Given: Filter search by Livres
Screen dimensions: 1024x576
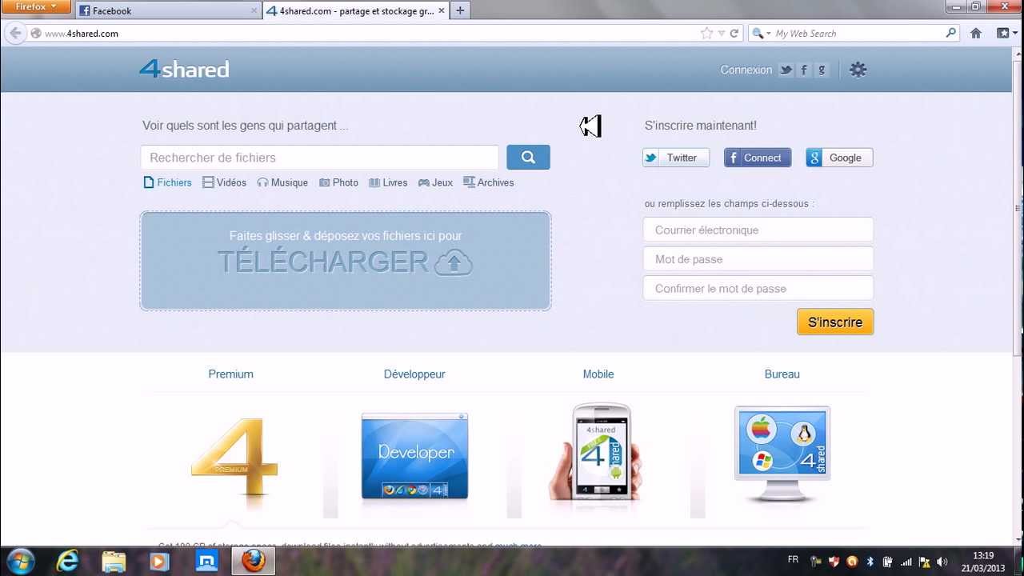Looking at the screenshot, I should (388, 182).
